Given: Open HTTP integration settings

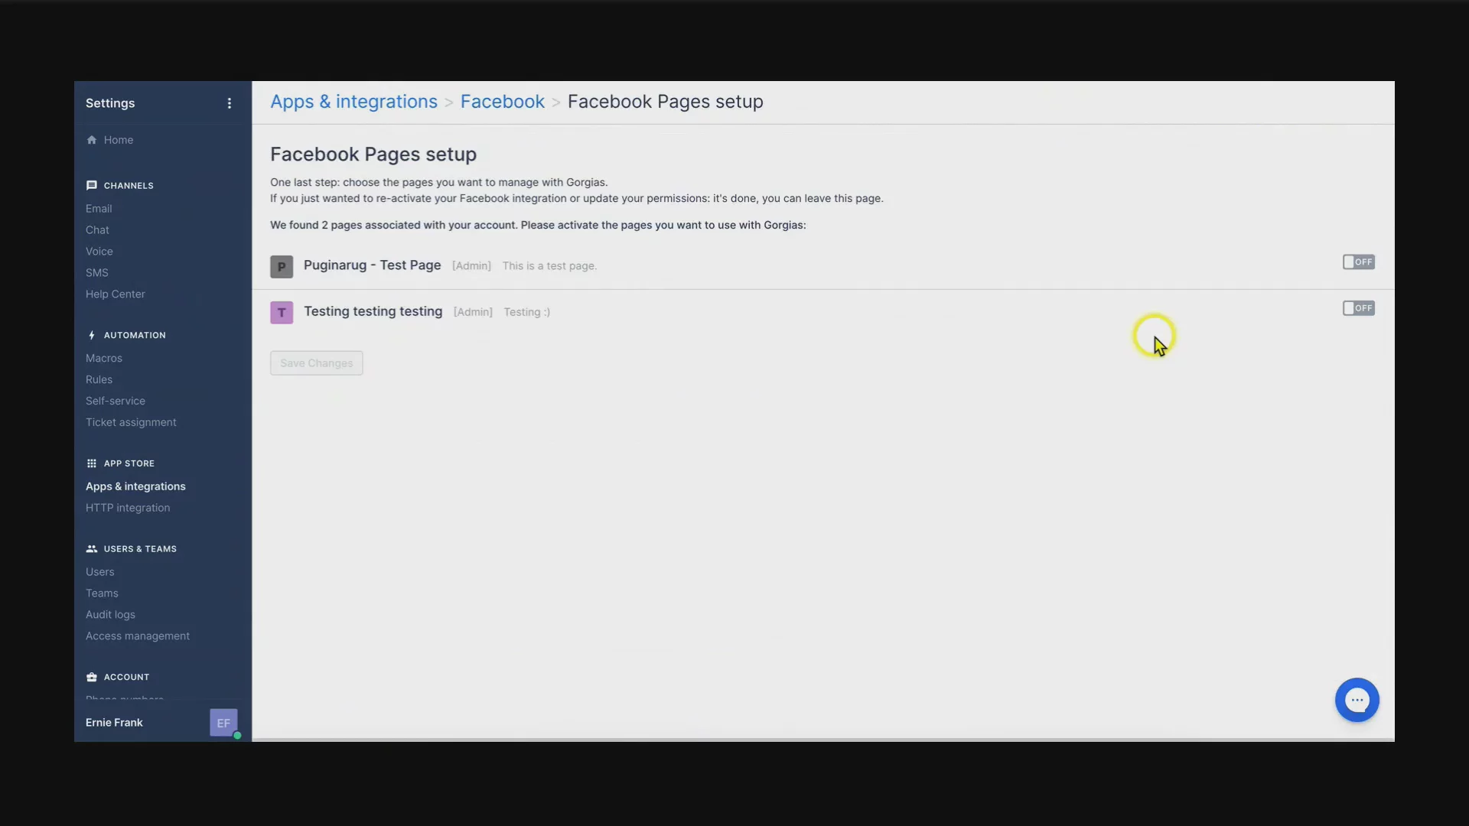Looking at the screenshot, I should 128,509.
